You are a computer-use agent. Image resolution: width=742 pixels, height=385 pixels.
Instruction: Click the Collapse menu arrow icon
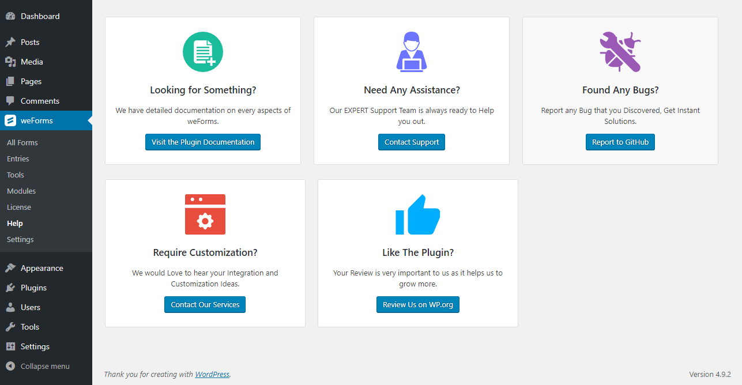(10, 366)
